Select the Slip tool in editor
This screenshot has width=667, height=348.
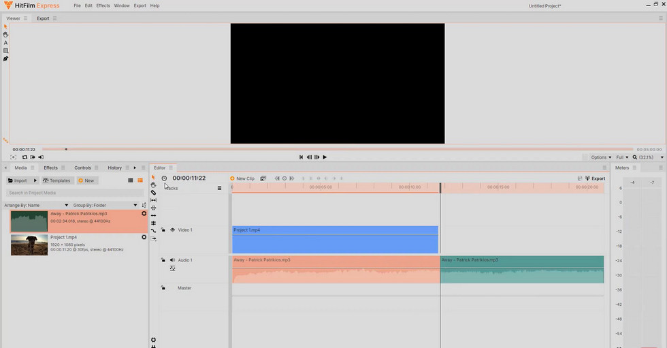153,200
